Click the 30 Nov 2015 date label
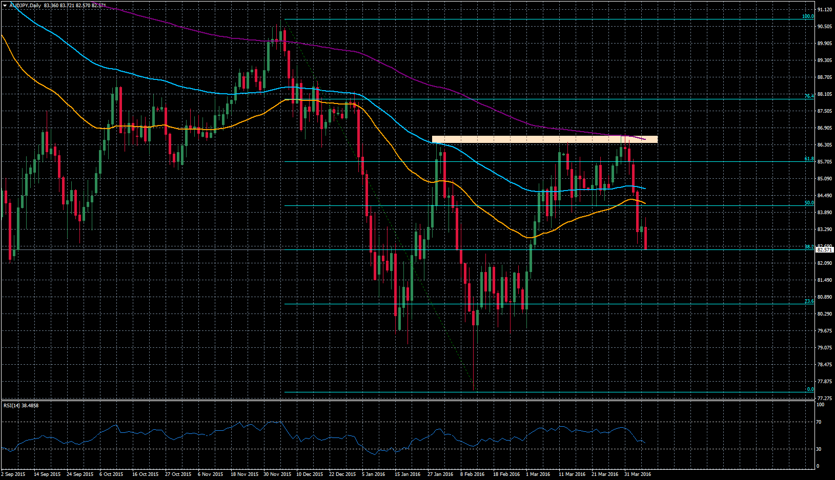This screenshot has width=835, height=480. pyautogui.click(x=277, y=474)
